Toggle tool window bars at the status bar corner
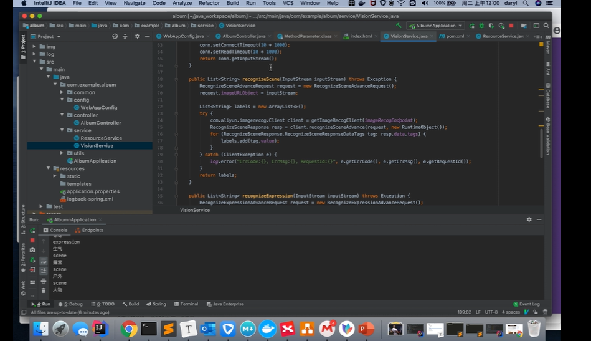591x341 pixels. tap(24, 312)
